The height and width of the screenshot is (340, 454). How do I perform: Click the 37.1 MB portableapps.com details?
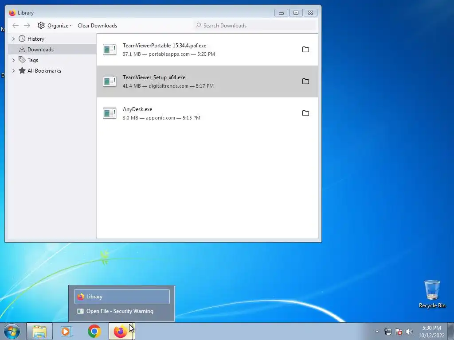tap(169, 54)
